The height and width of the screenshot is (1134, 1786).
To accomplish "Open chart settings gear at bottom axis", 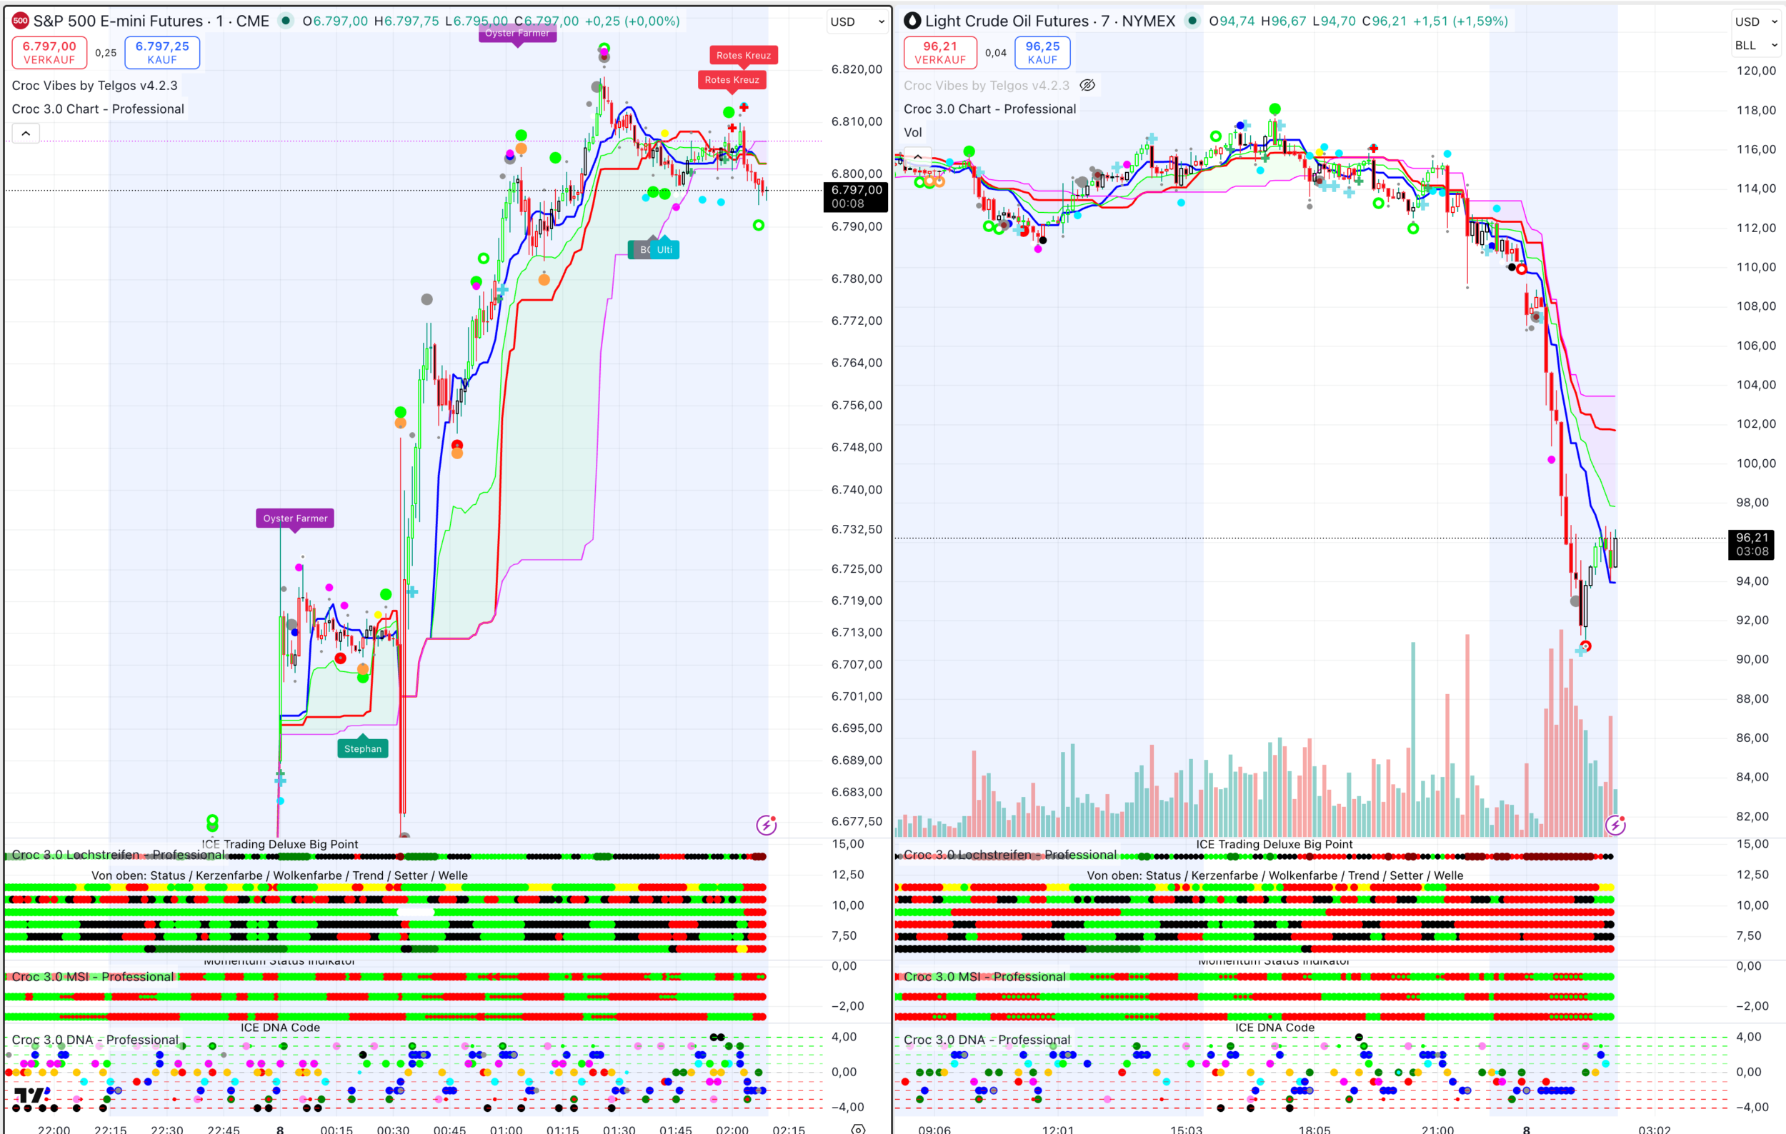I will (858, 1129).
